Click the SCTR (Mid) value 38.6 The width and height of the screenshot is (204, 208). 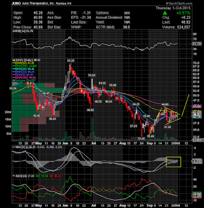(x=126, y=27)
